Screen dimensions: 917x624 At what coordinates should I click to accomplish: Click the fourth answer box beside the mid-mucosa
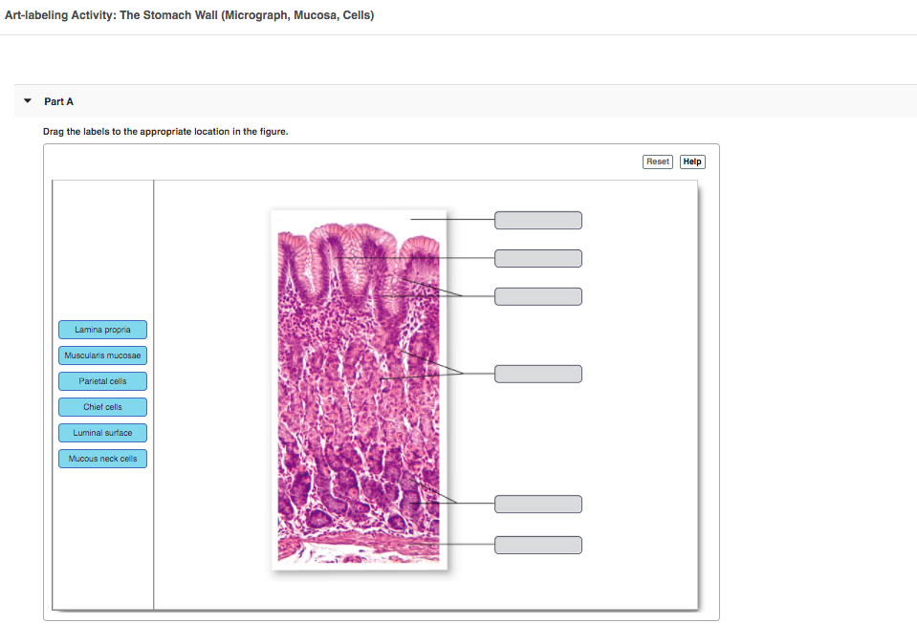538,374
